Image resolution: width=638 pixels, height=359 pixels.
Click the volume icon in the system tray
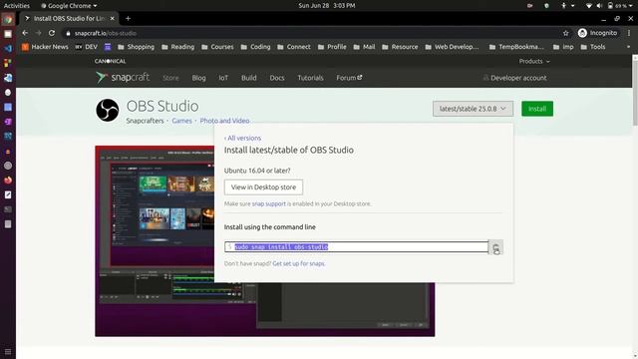point(599,6)
